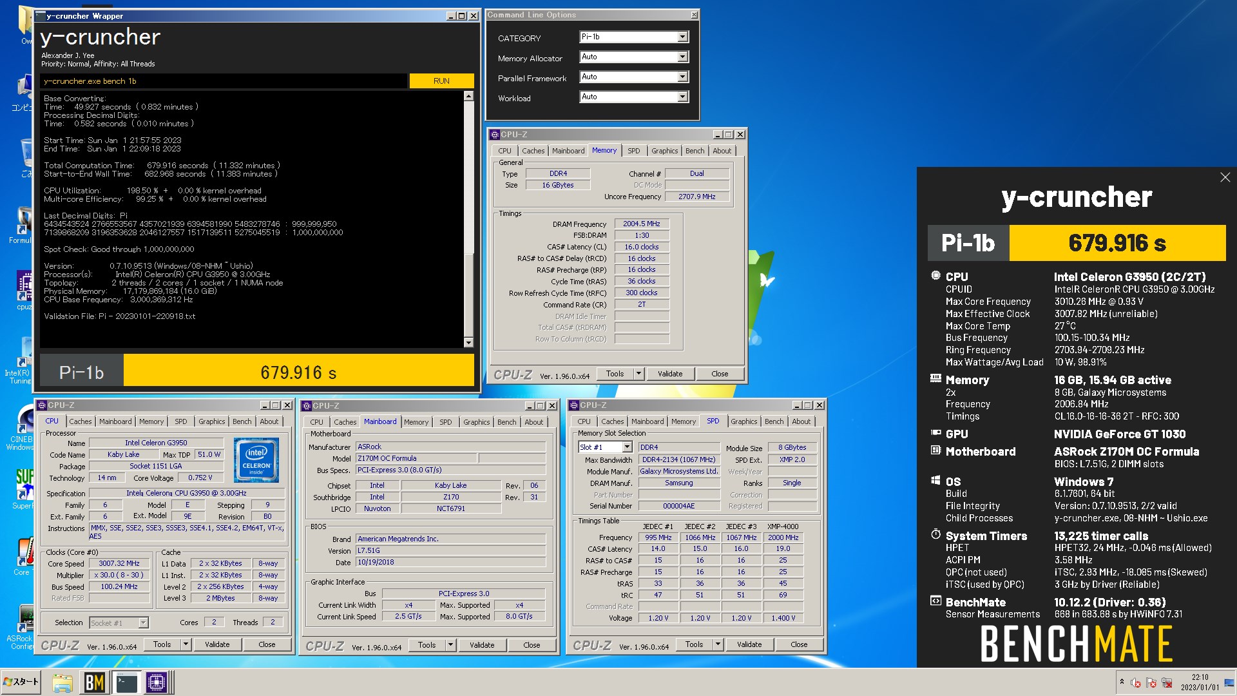1237x696 pixels.
Task: Click CPU-Z title icon in Memory window
Action: pyautogui.click(x=495, y=135)
